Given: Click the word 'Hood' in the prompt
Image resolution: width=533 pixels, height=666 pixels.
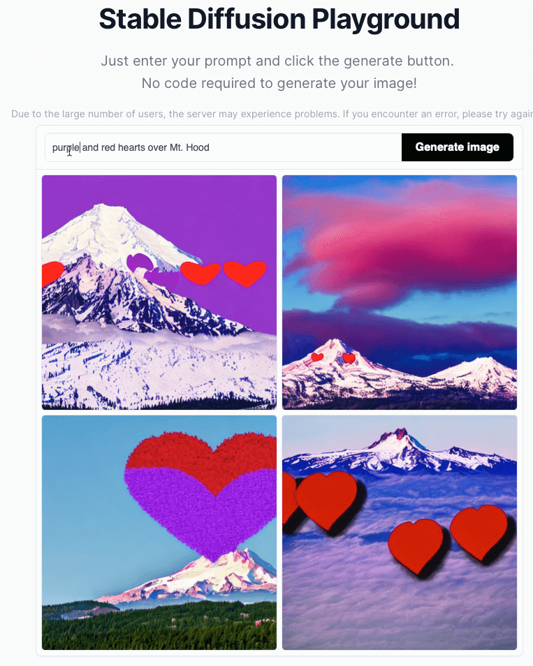Looking at the screenshot, I should coord(198,147).
